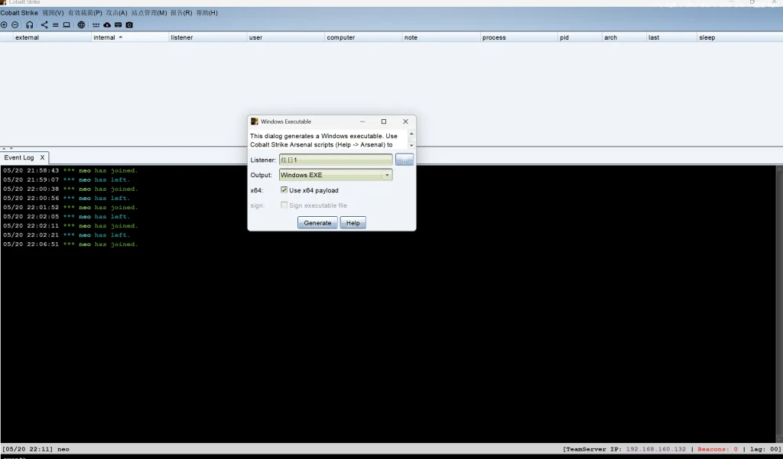783x459 pixels.
Task: Close the Windows Executable dialog
Action: tap(405, 121)
